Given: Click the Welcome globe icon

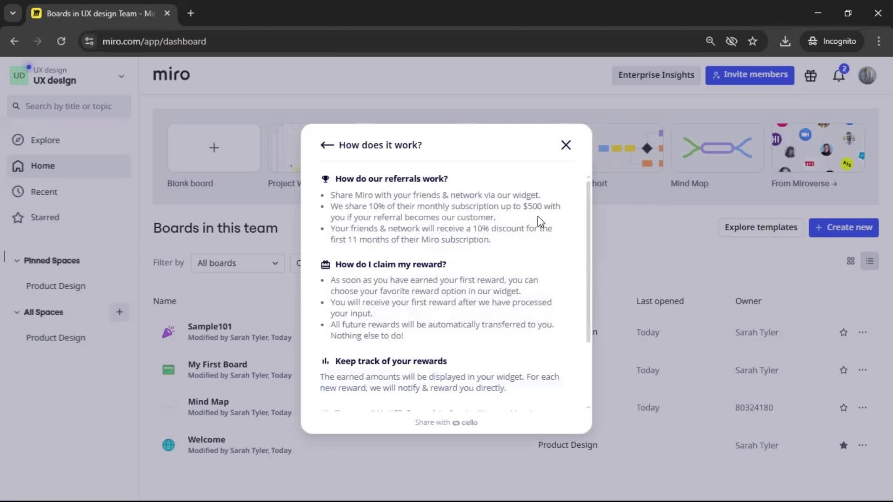Looking at the screenshot, I should pos(168,445).
